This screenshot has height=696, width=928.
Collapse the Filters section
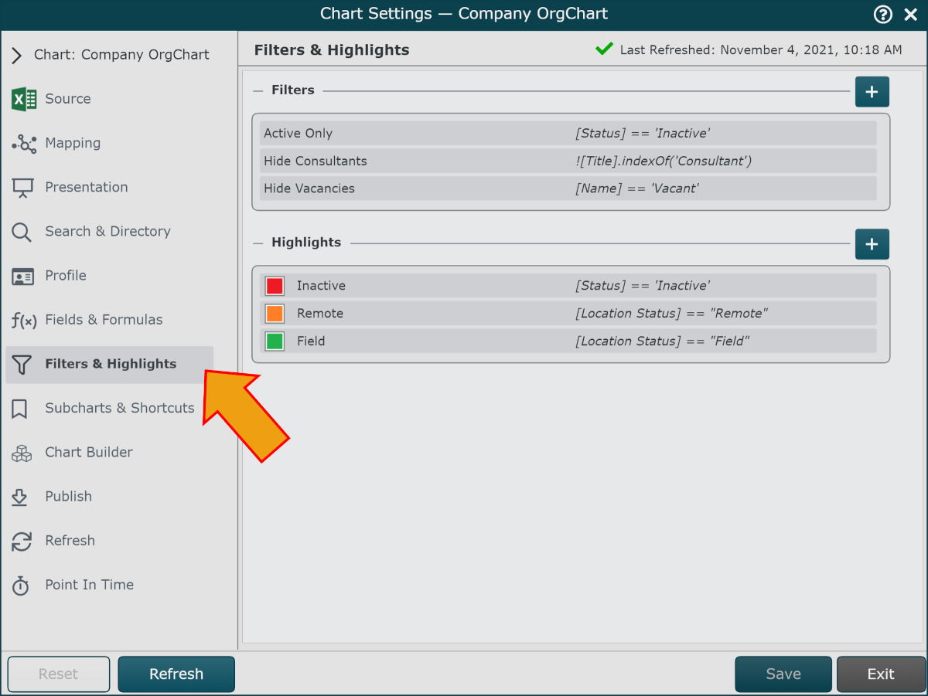coord(258,90)
